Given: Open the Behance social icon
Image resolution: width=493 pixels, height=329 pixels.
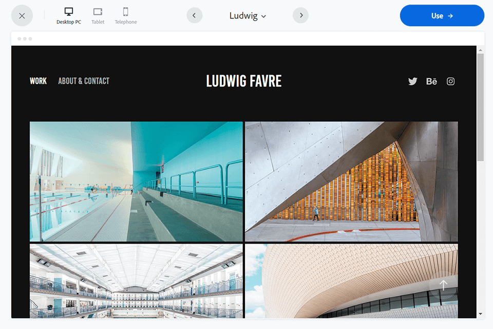Looking at the screenshot, I should point(431,82).
